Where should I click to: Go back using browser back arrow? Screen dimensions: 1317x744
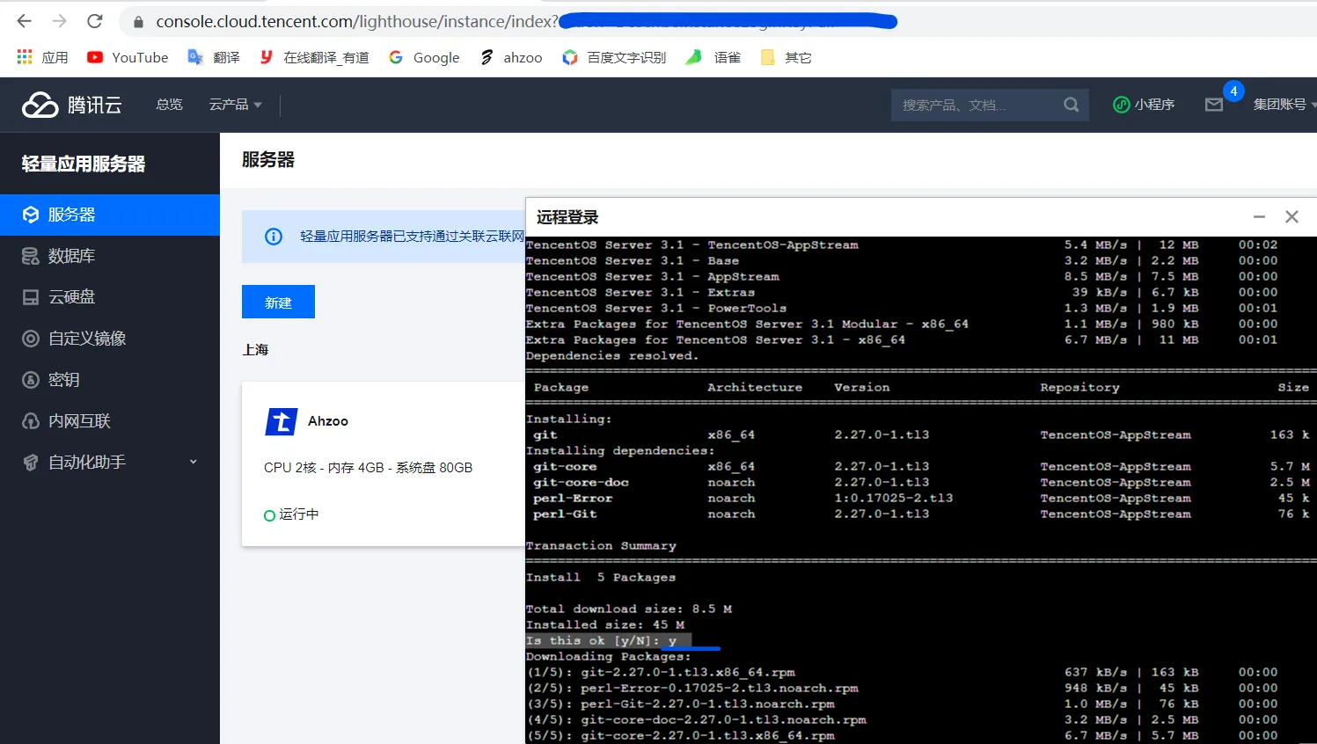[x=25, y=21]
